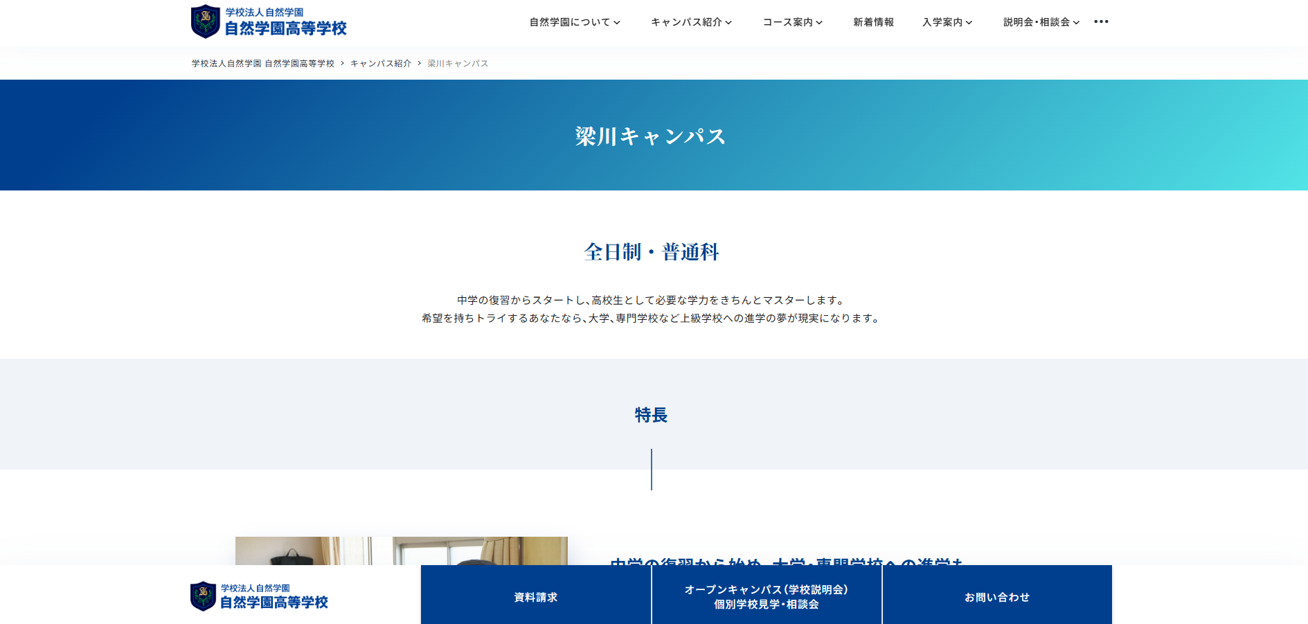This screenshot has width=1308, height=624.
Task: Click the 全日制・普通科 heading
Action: [x=651, y=252]
